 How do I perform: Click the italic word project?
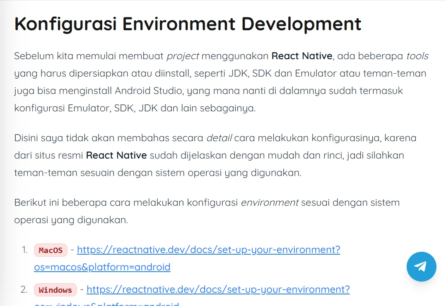point(183,57)
